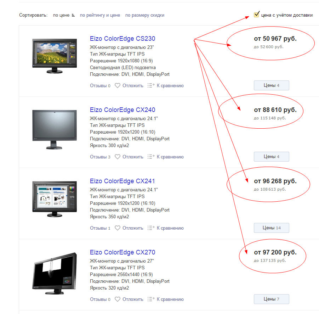The height and width of the screenshot is (314, 319).
Task: Click the compare list icon for CX240
Action: pos(151,157)
